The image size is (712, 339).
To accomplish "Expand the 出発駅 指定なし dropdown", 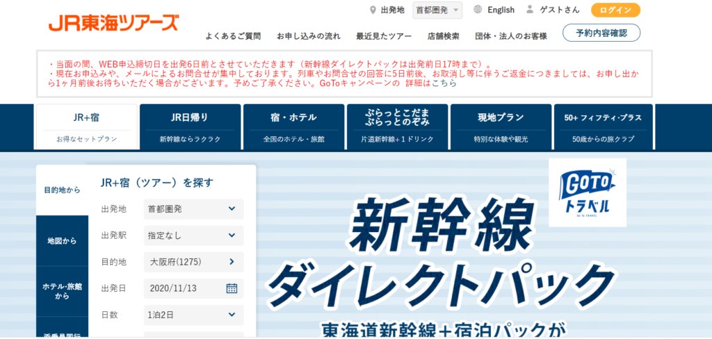I will (194, 235).
